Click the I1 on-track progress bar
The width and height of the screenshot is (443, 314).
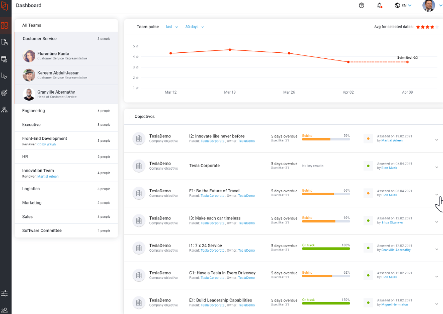(326, 249)
